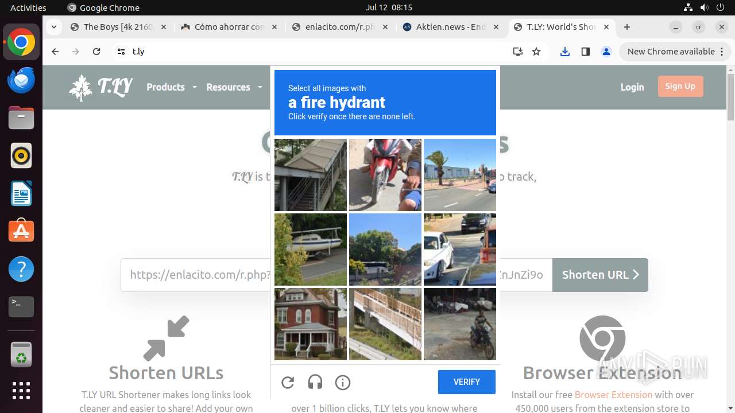Click the T.LY logo
The image size is (735, 413).
pos(100,87)
